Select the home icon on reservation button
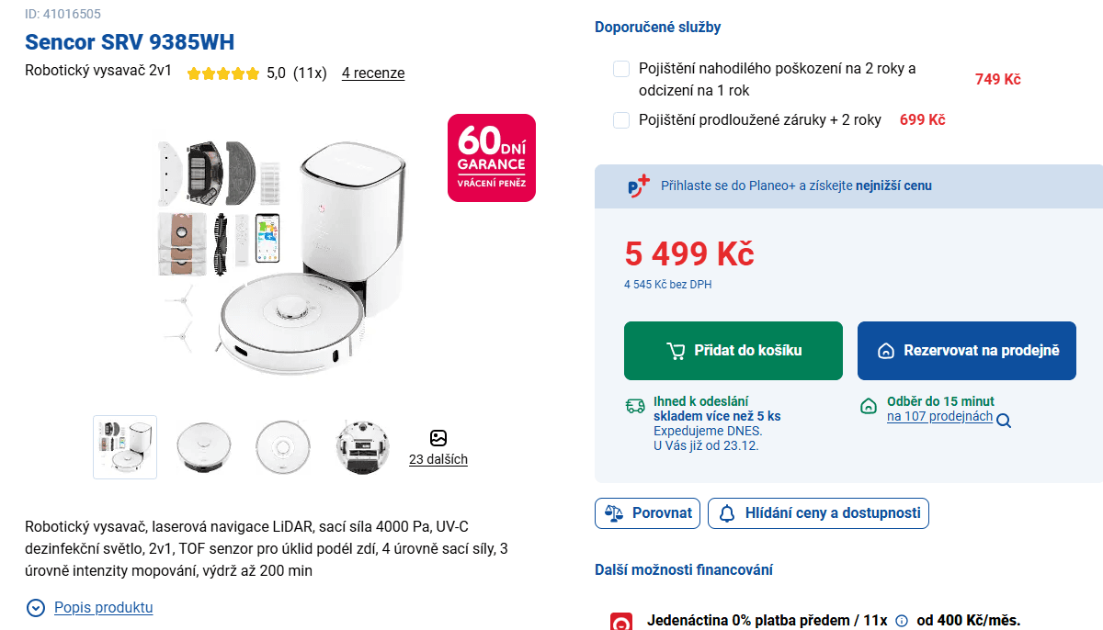The height and width of the screenshot is (630, 1103). [x=884, y=350]
